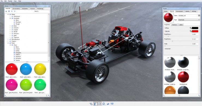This screenshot has height=106, width=202.
Task: Click the refresh icon in Library toolbar
Action: 9,11
